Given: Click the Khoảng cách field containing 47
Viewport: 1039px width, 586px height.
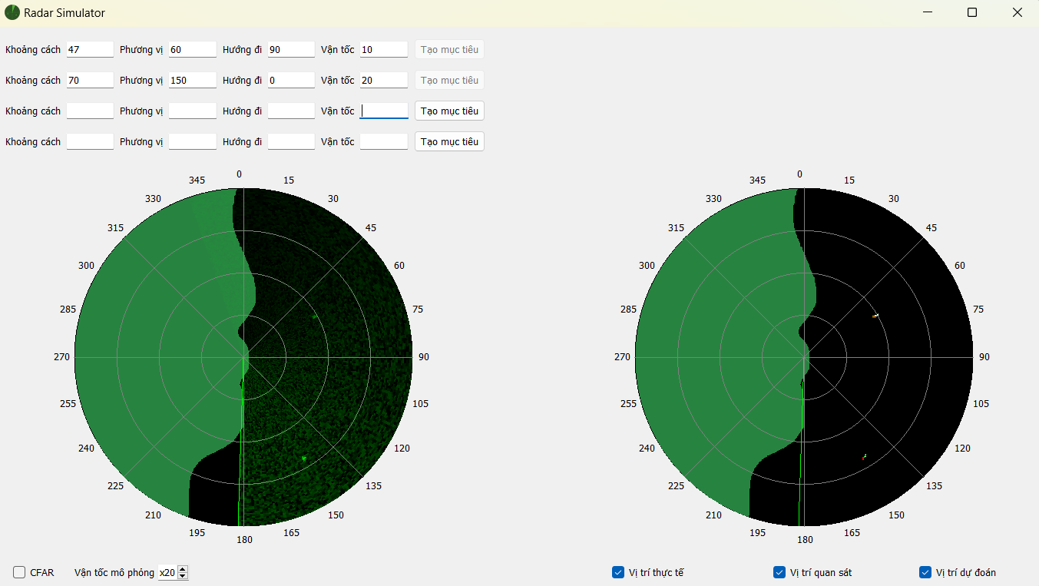Looking at the screenshot, I should click(90, 49).
